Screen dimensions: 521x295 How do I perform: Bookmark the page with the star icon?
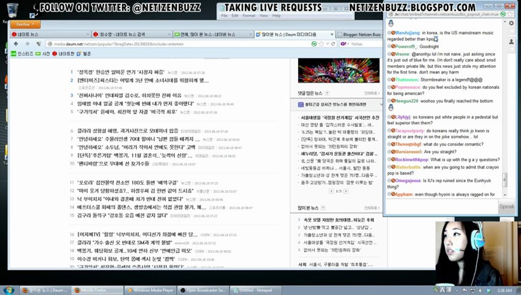click(321, 44)
